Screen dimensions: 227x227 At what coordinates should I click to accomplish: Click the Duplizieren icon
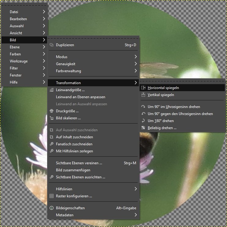[x=51, y=45]
